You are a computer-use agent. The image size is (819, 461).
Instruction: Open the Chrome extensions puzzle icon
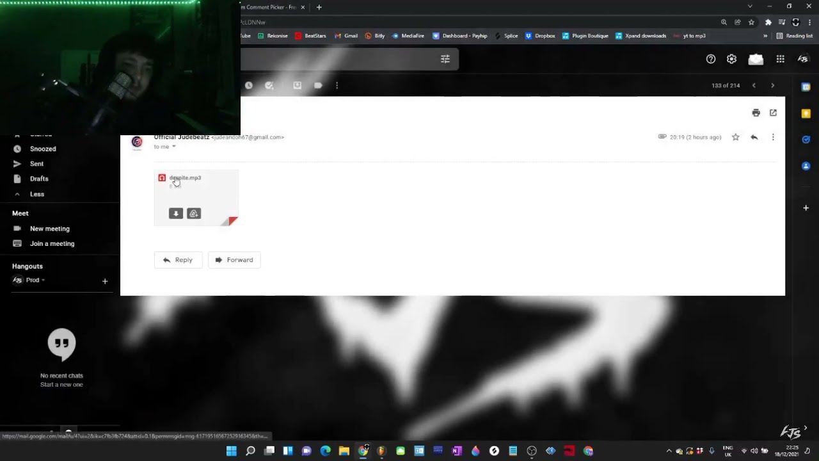(x=768, y=22)
